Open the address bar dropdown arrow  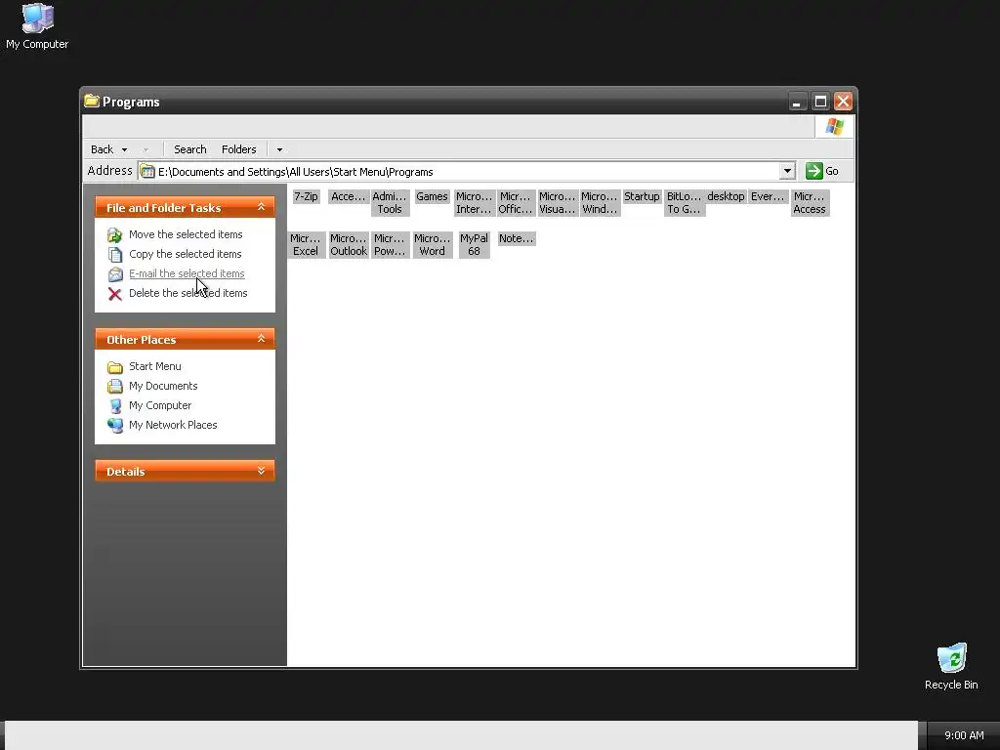pyautogui.click(x=787, y=171)
